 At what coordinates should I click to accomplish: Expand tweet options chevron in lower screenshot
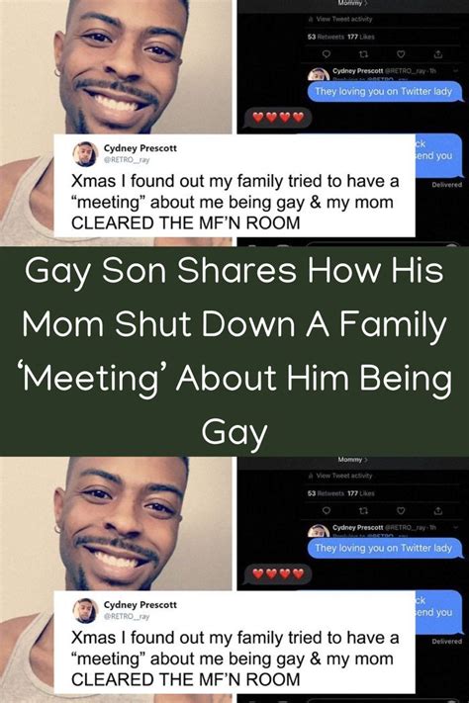pos(456,527)
